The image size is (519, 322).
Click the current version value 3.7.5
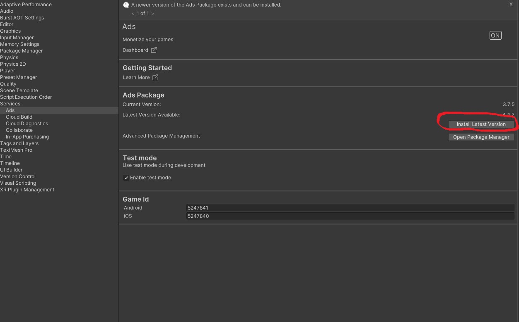509,105
